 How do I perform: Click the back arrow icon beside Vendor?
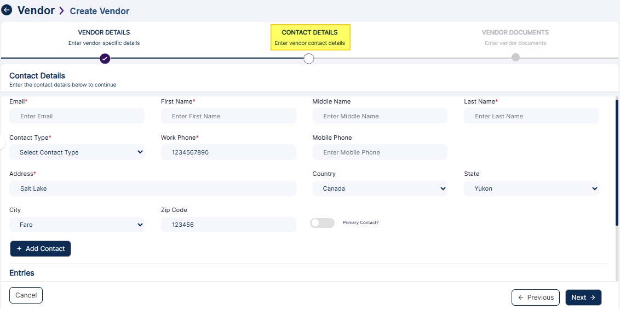click(7, 10)
